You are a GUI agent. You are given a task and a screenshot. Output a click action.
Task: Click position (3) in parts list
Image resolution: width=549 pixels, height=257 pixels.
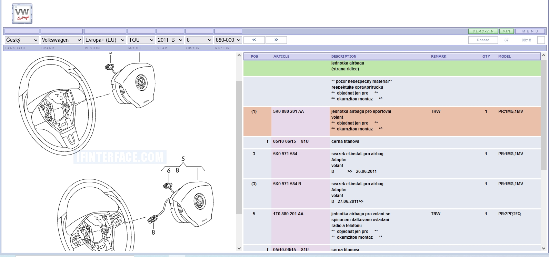(x=254, y=184)
